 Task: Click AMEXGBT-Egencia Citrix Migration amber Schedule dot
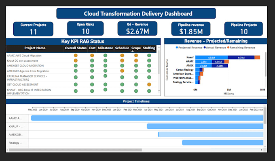click(122, 71)
